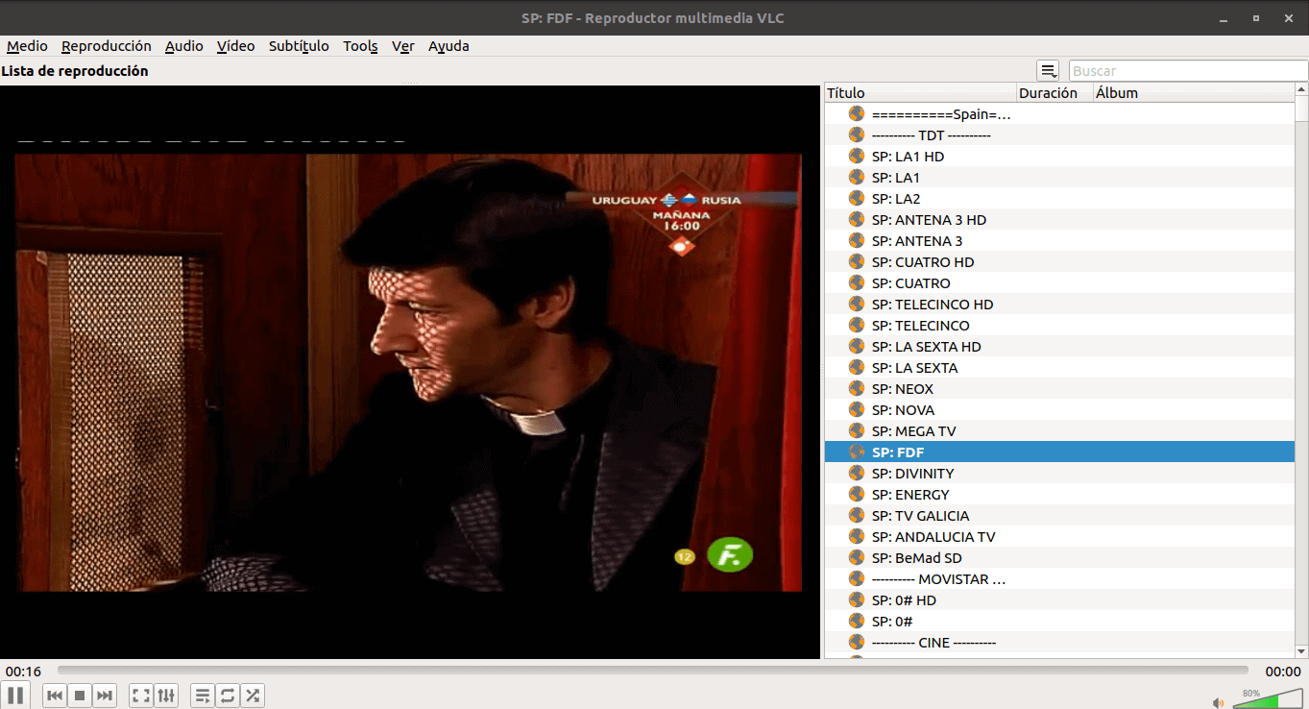This screenshot has height=709, width=1309.
Task: Mute audio via the speaker icon
Action: 1220,700
